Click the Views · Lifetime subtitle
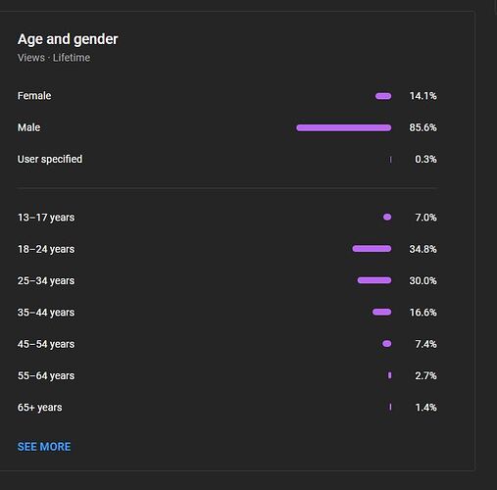This screenshot has width=497, height=490. 54,58
